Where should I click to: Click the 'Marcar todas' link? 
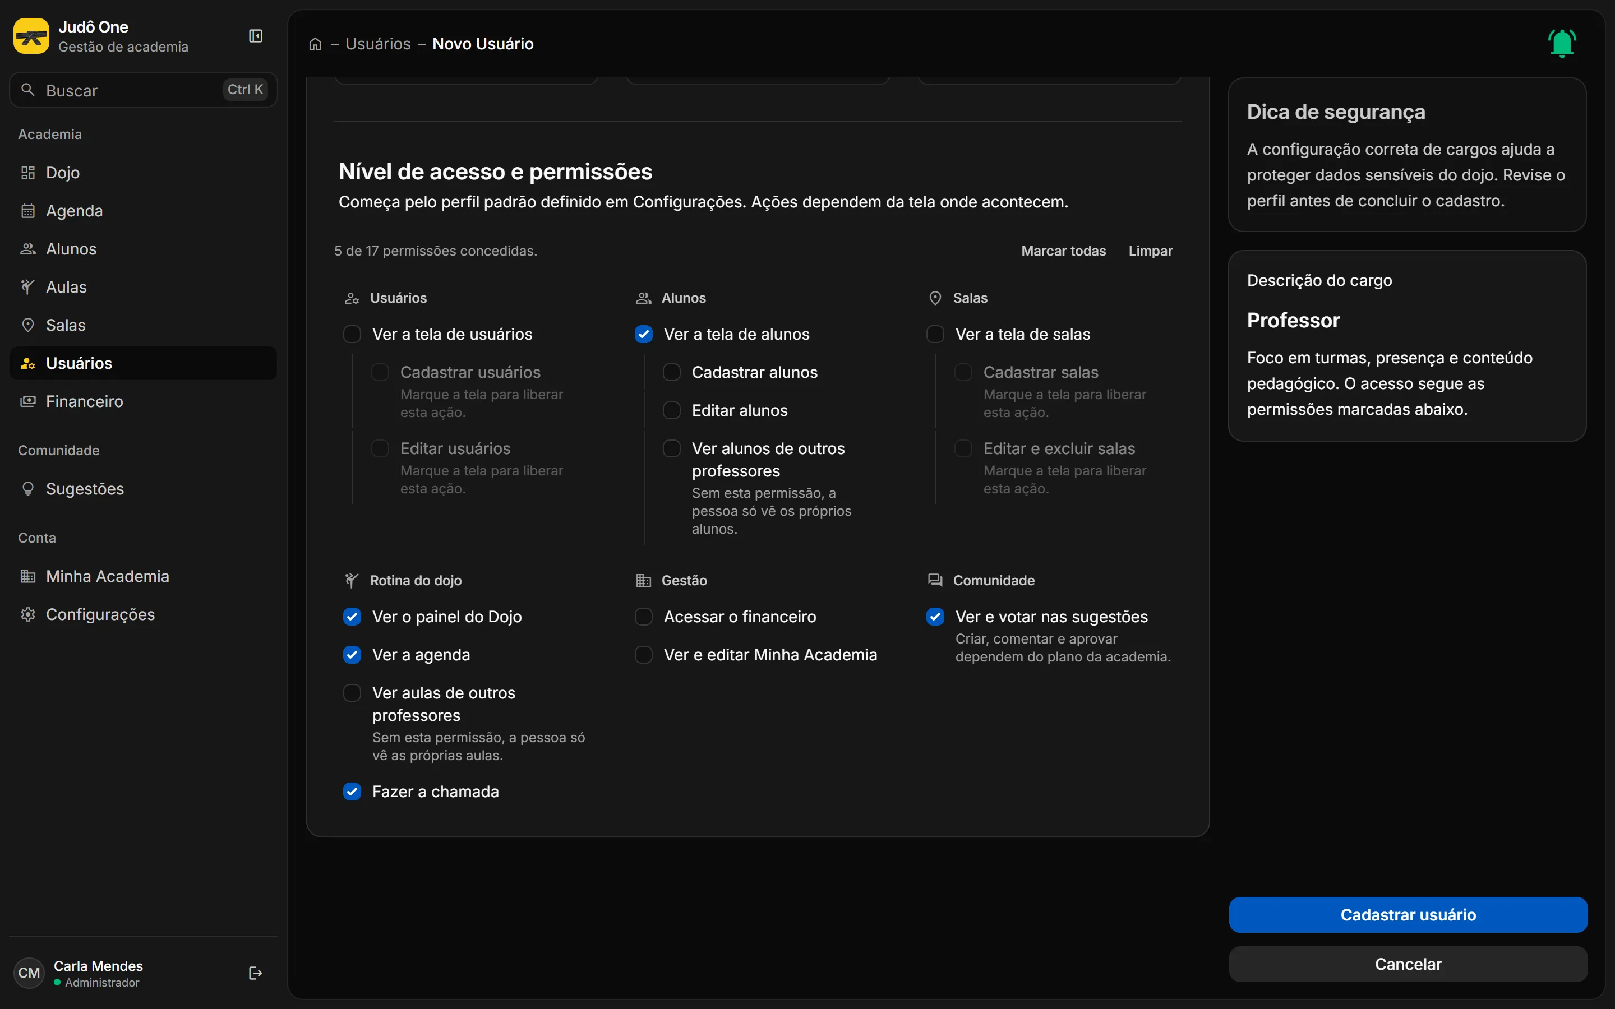click(1063, 251)
